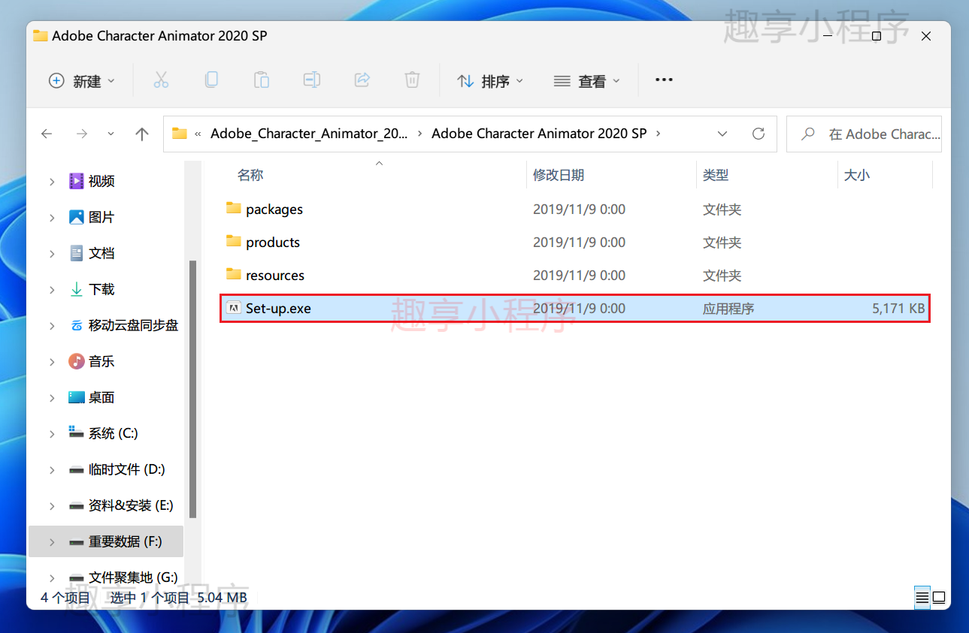
Task: Select 重要数据 (F:) drive in sidebar
Action: click(x=125, y=541)
